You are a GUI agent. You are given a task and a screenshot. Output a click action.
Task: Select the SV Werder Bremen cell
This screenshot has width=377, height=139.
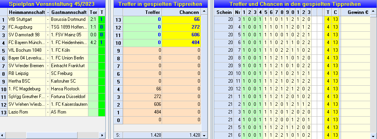[27, 66]
